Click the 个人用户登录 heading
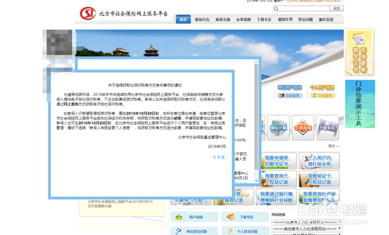Image resolution: width=389 pixels, height=235 pixels. tap(322, 87)
